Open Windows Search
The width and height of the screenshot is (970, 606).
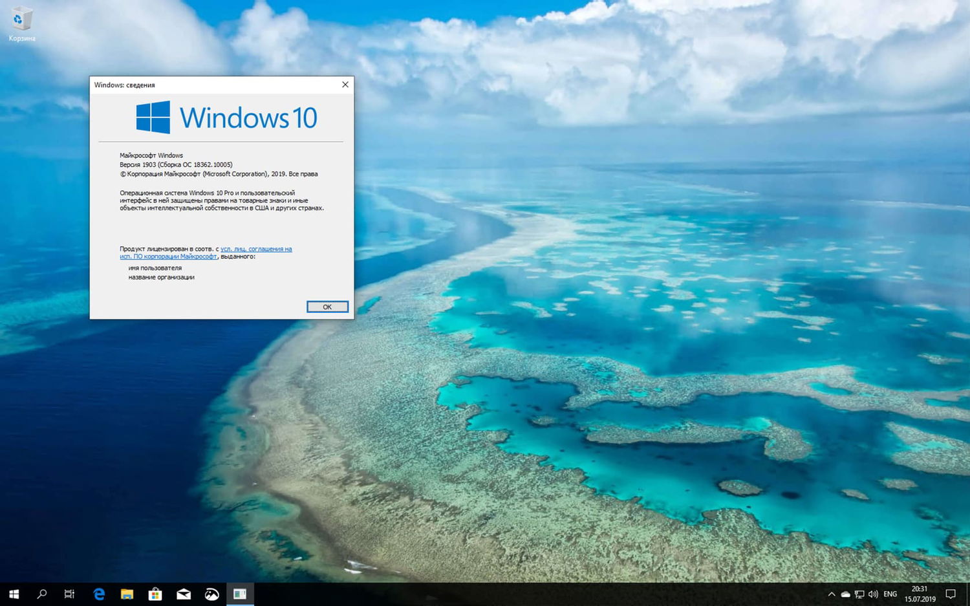point(41,594)
